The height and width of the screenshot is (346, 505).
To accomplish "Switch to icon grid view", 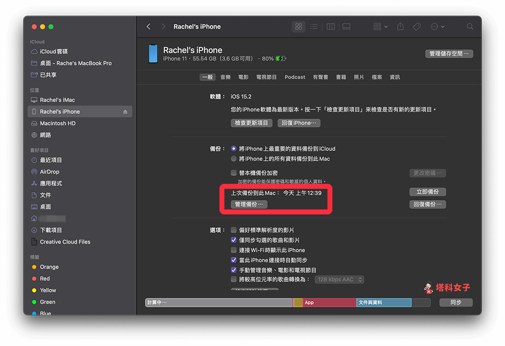I will click(x=298, y=27).
